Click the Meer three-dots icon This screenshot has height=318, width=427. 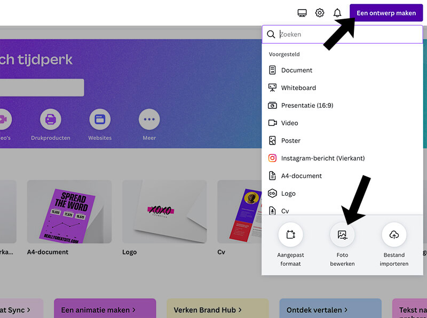(149, 120)
